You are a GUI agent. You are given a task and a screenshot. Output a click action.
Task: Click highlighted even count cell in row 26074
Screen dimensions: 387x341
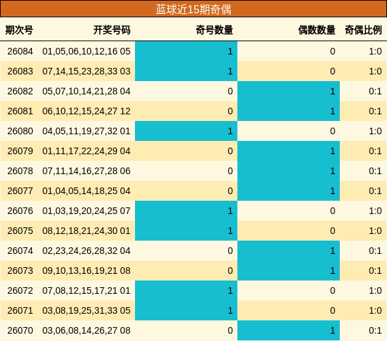[289, 251]
